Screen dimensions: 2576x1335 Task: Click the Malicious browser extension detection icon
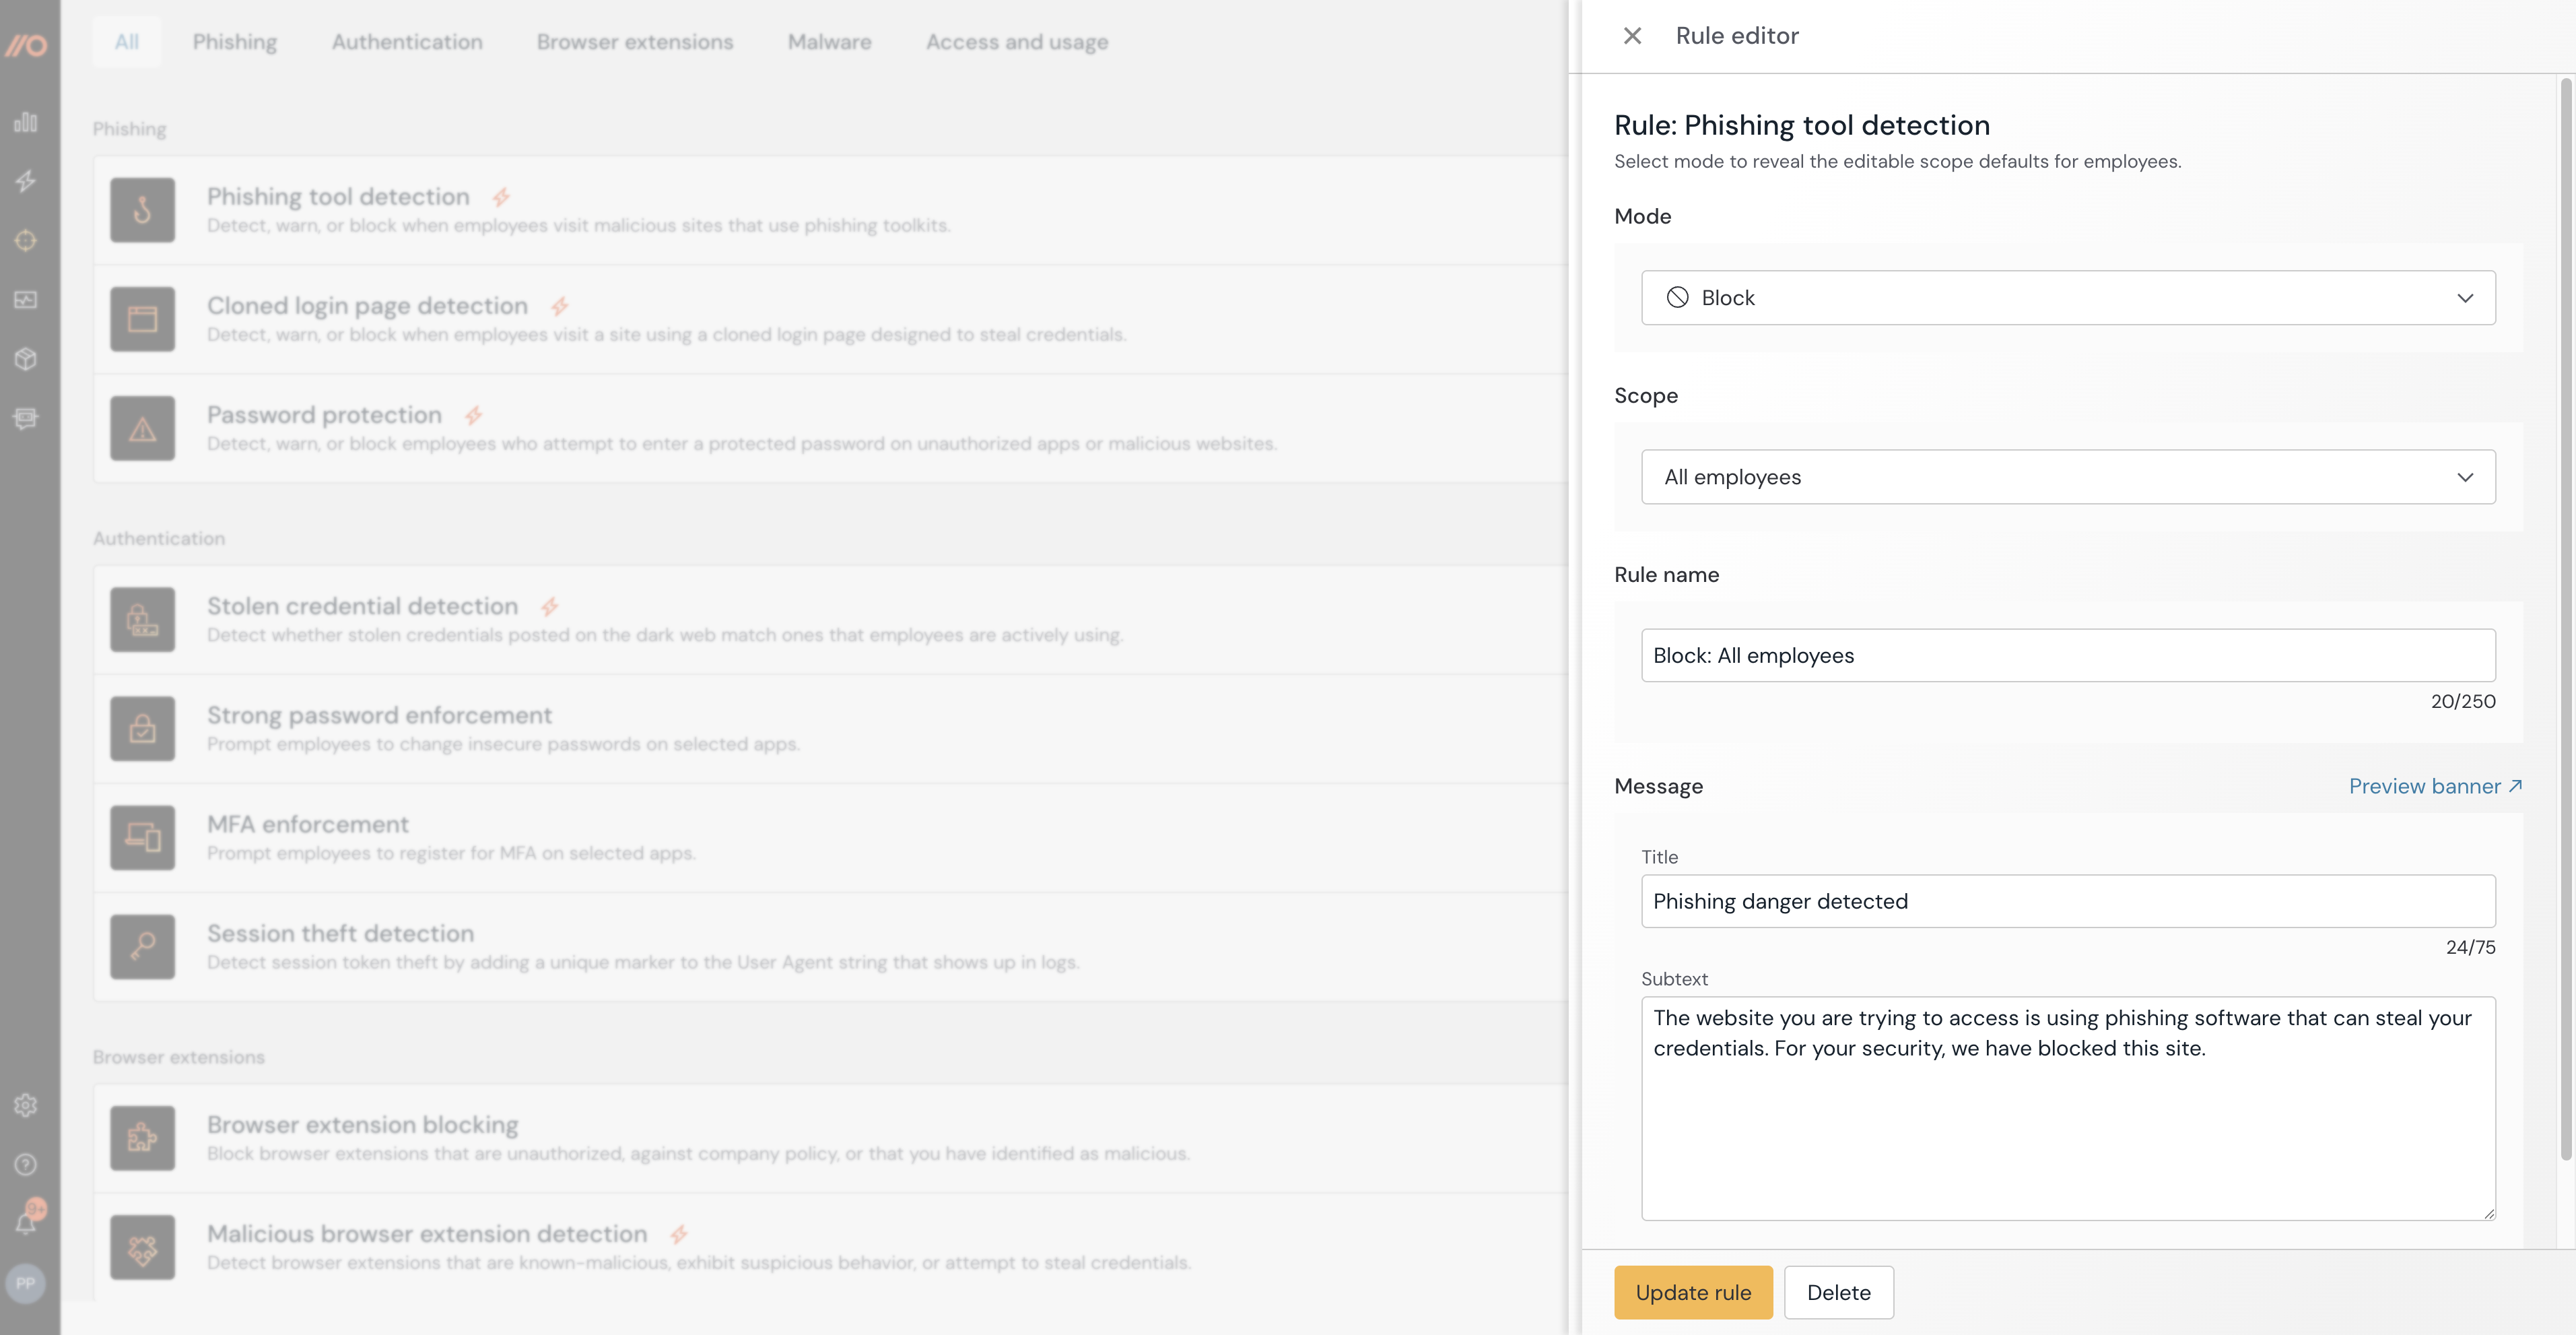(142, 1247)
